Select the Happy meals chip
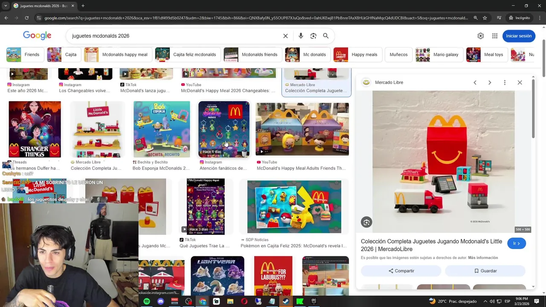The width and height of the screenshot is (546, 307). (x=357, y=55)
